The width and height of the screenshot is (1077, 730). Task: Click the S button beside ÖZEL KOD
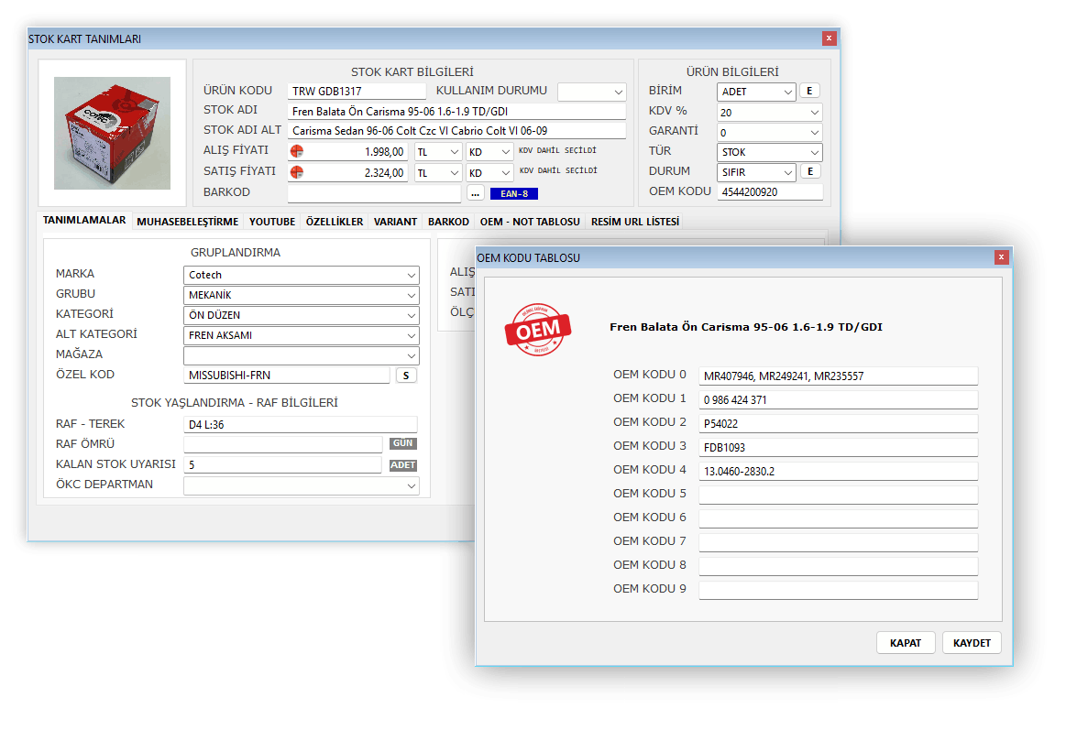[406, 376]
